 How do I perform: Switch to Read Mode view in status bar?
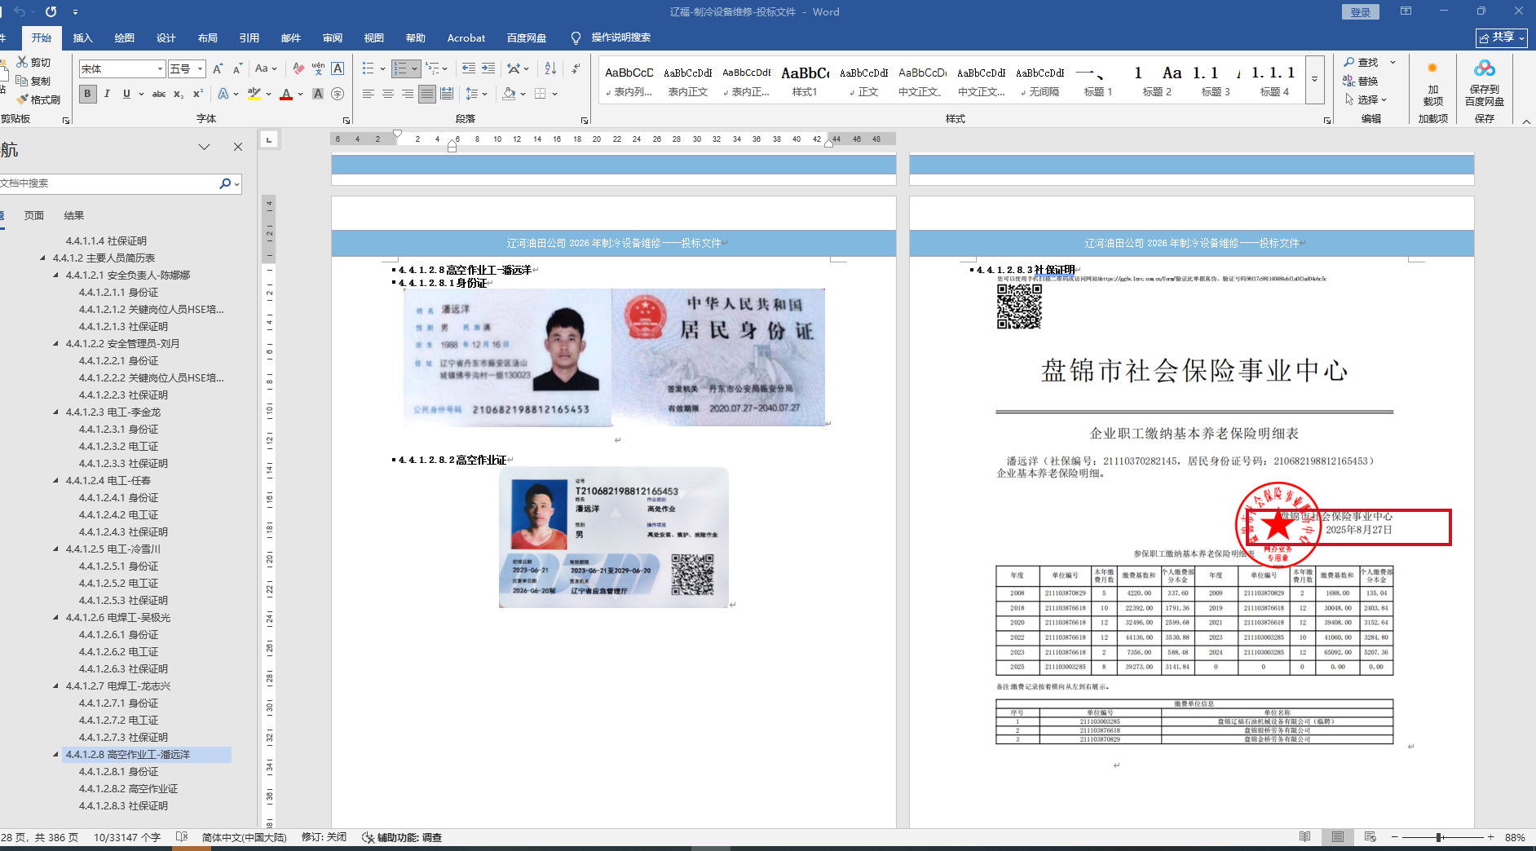(x=1305, y=837)
